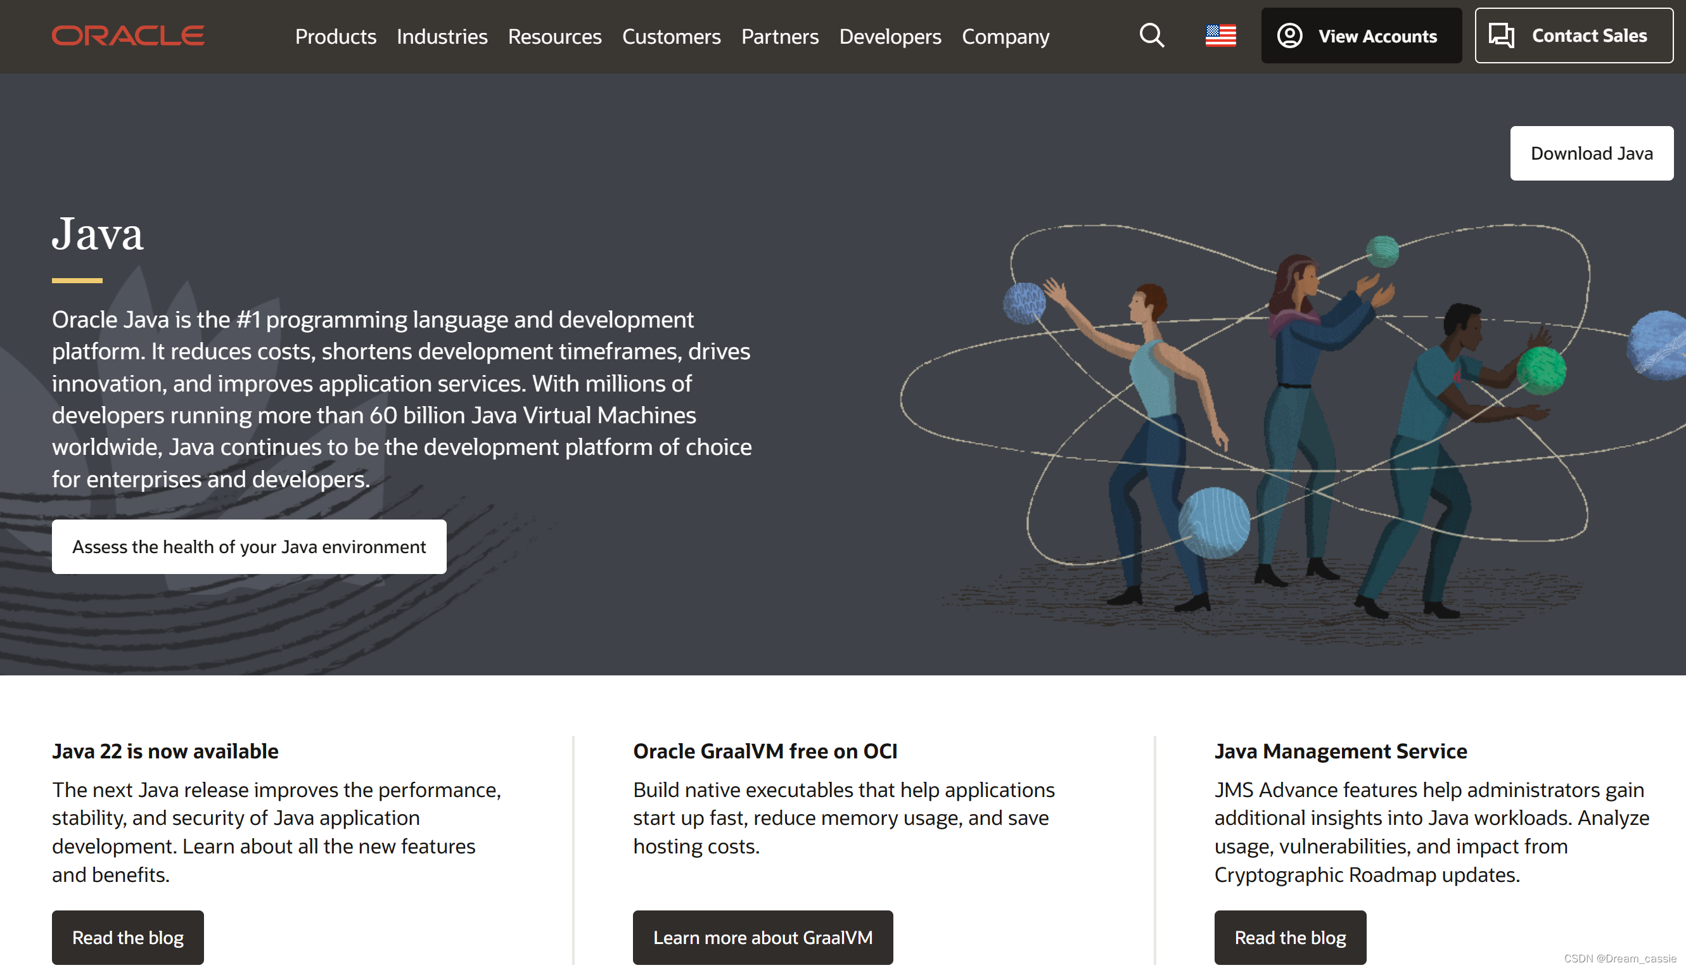
Task: Click the chat bubble icon in Contact Sales
Action: point(1502,35)
